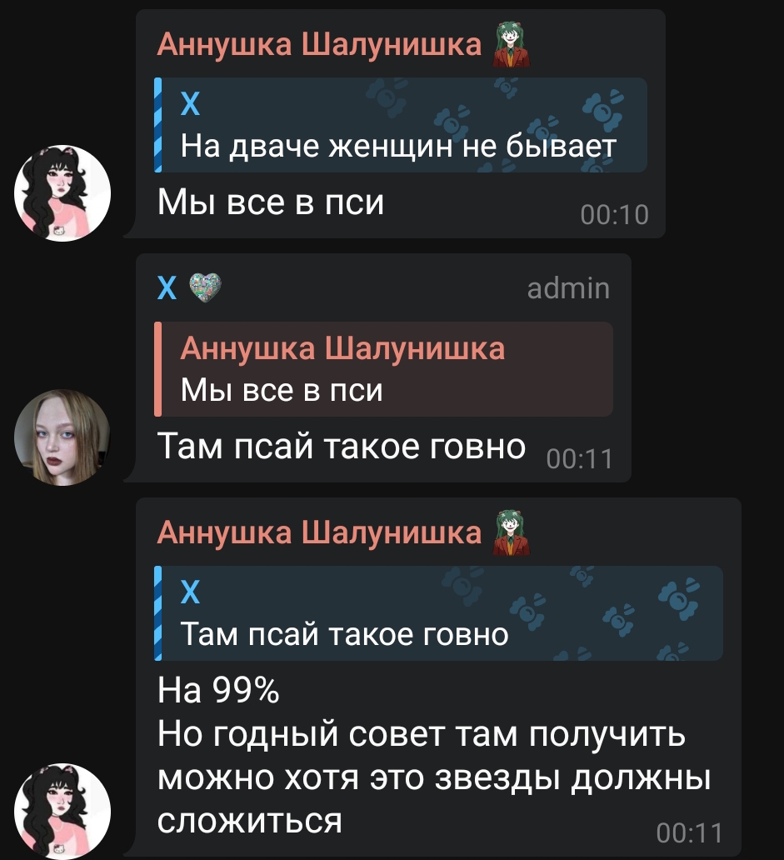Select message text 'Мы все в пси'
This screenshot has height=860, width=784.
pos(270,202)
